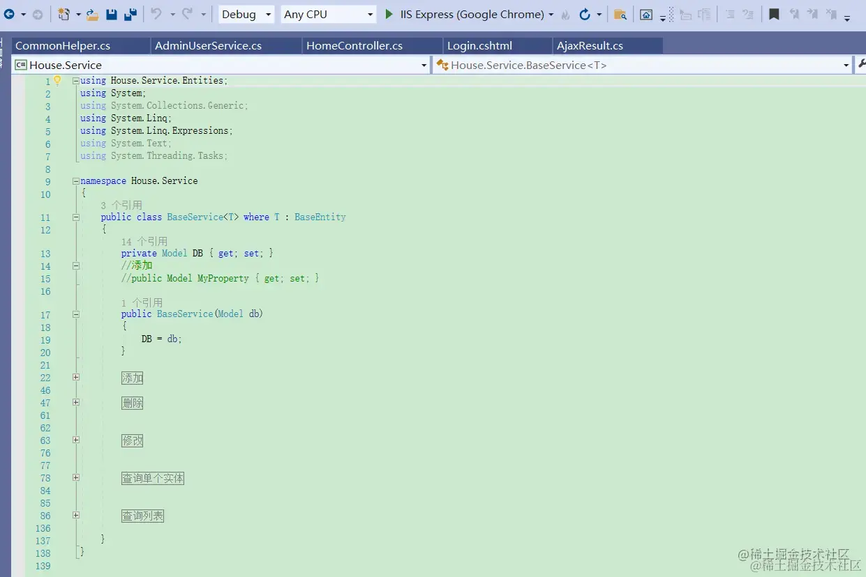Collapse the namespace House.Service block

pos(75,180)
